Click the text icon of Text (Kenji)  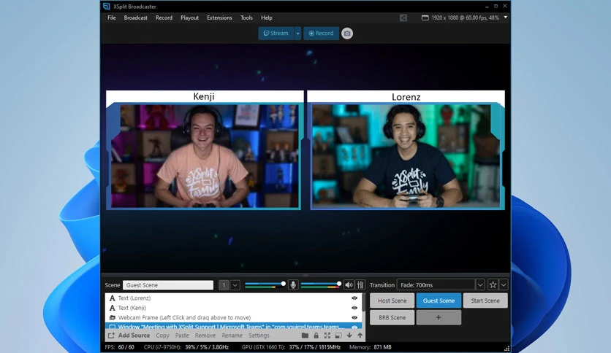point(113,308)
